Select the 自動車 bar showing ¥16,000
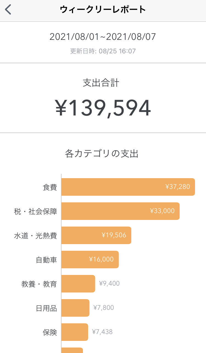This screenshot has height=353, width=206. pos(90,260)
